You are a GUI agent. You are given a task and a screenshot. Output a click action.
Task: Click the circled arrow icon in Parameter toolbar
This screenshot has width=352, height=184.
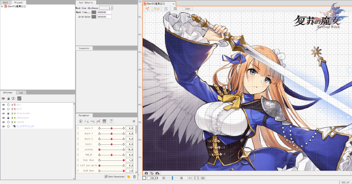(x=81, y=121)
